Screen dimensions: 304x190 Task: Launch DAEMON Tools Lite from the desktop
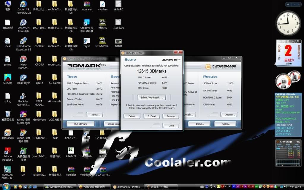(23, 23)
